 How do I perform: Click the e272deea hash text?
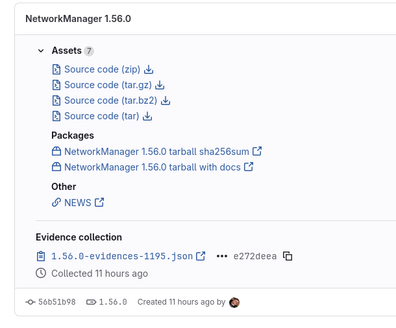point(255,256)
